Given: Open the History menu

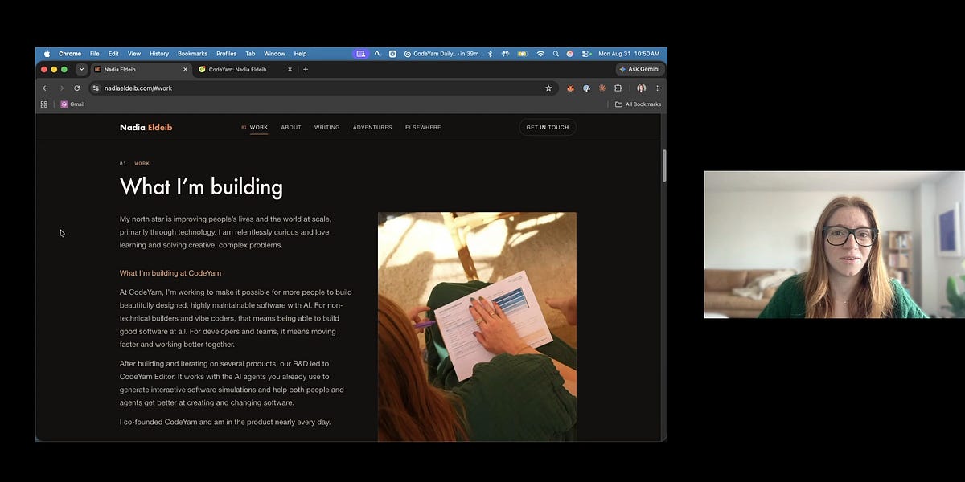Looking at the screenshot, I should (x=159, y=54).
